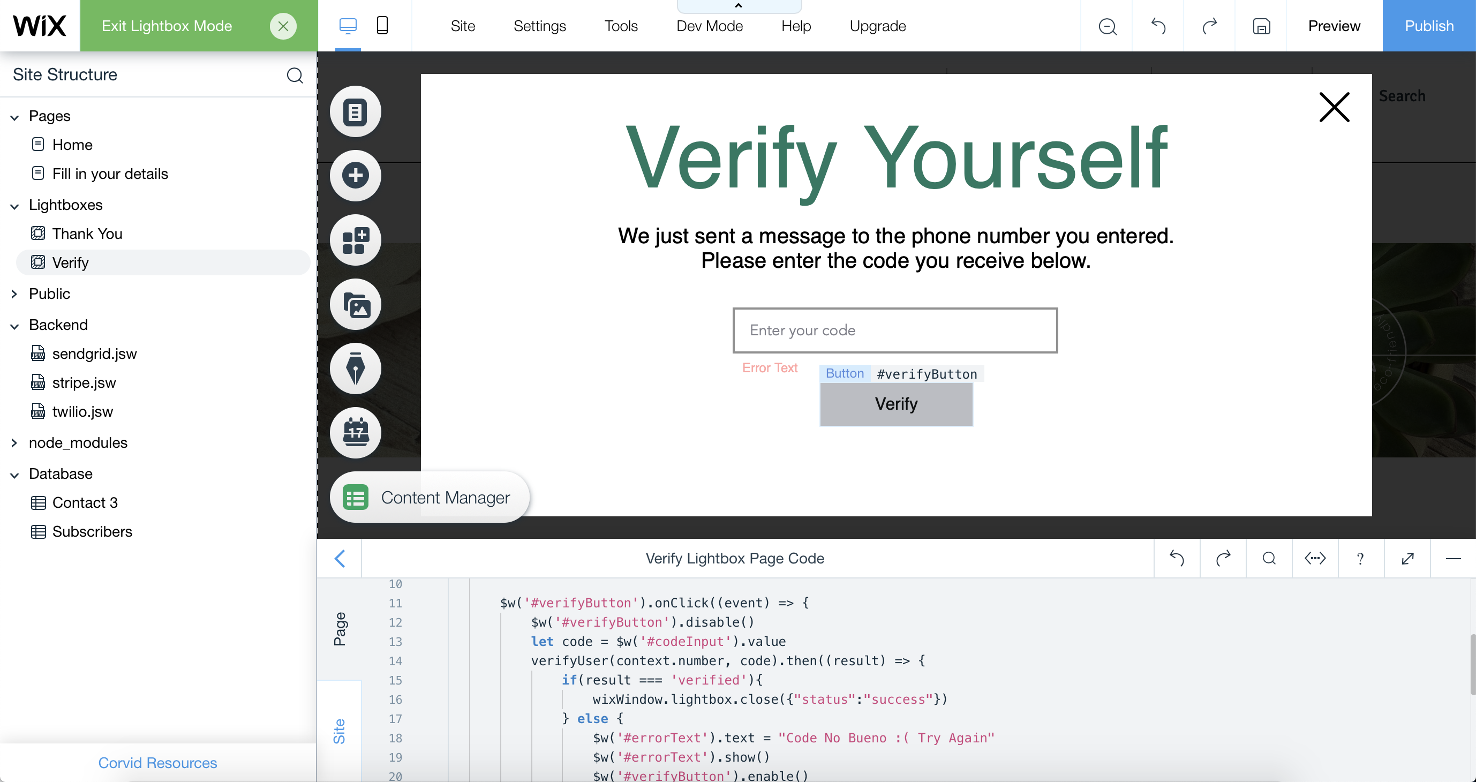
Task: Expand the node_modules folder
Action: pos(14,443)
